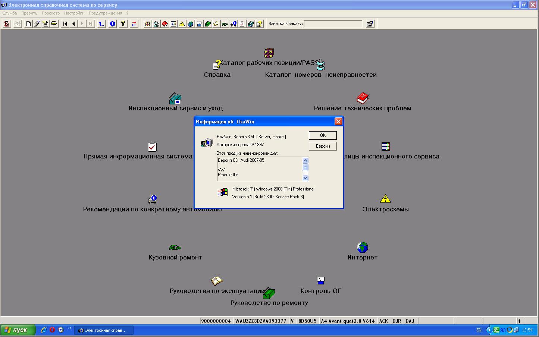Open the Инспекционный сервис и уход icon

pyautogui.click(x=175, y=99)
